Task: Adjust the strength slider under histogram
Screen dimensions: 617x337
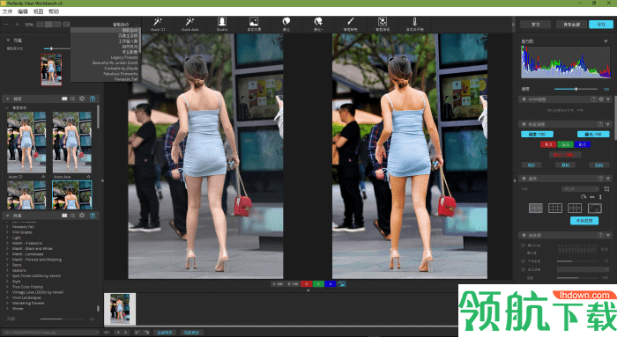Action: click(576, 89)
